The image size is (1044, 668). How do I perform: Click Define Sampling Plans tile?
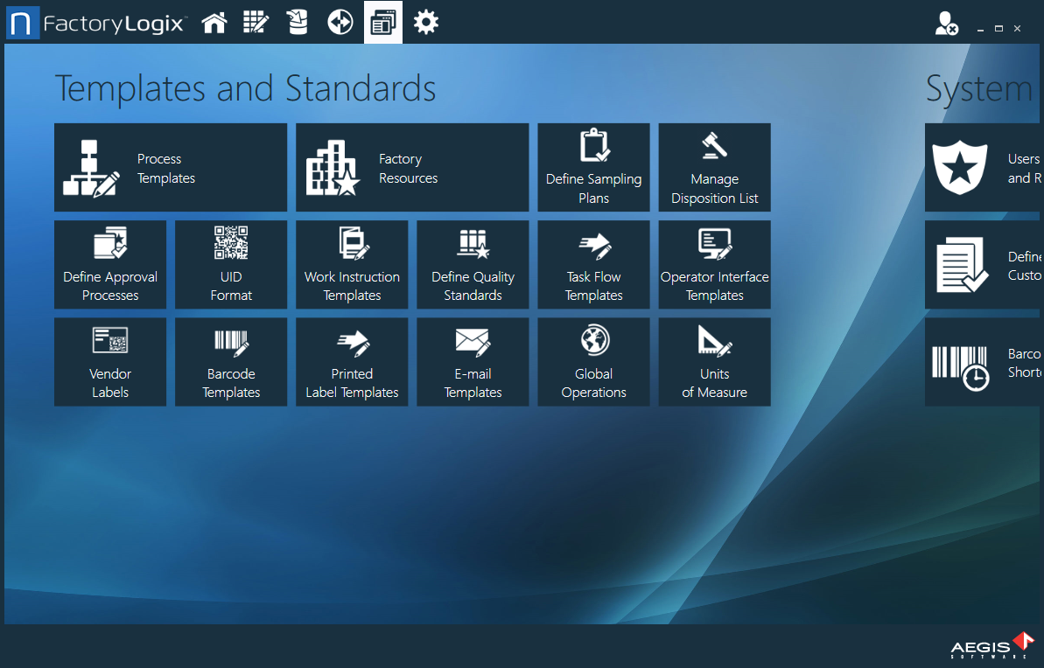pos(593,168)
